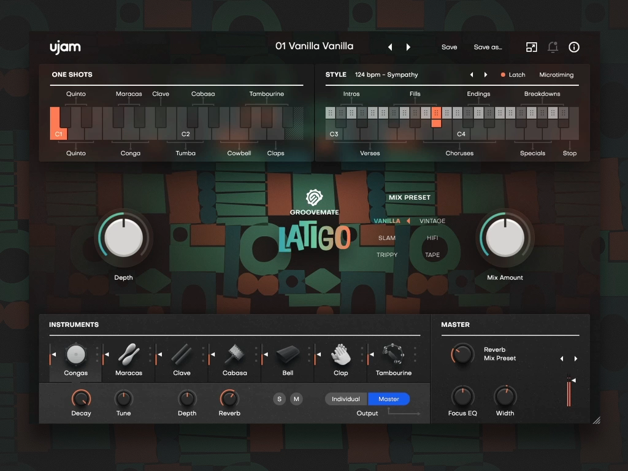Adjust the Mix Amount knob
Image resolution: width=628 pixels, height=471 pixels.
point(505,238)
